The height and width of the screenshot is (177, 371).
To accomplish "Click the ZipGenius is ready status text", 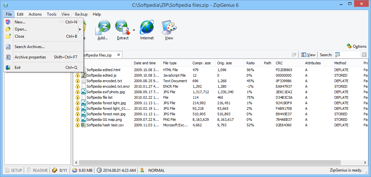I will [346, 170].
